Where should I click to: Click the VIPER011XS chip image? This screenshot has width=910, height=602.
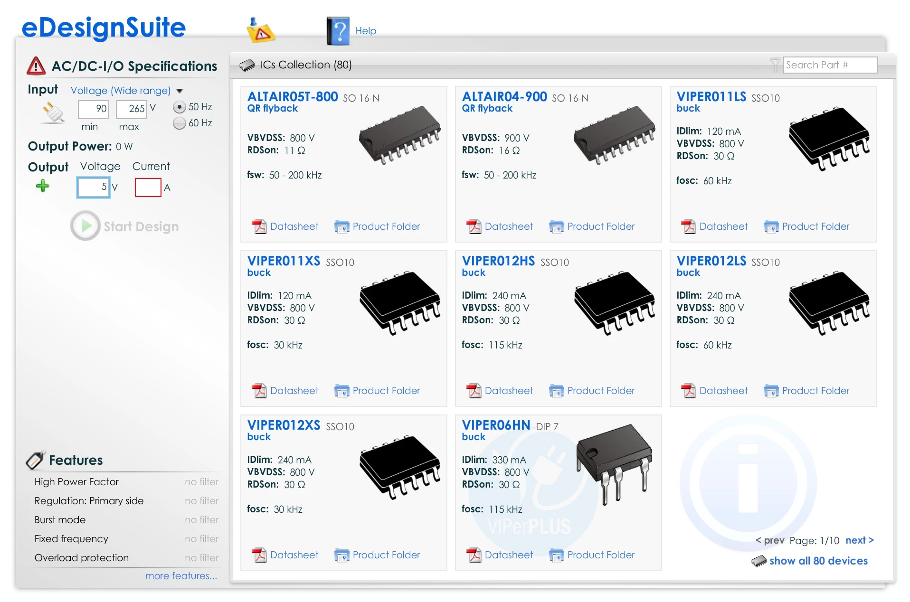tap(400, 303)
